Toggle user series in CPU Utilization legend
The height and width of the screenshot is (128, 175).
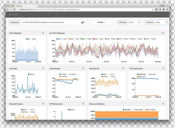click(34, 39)
